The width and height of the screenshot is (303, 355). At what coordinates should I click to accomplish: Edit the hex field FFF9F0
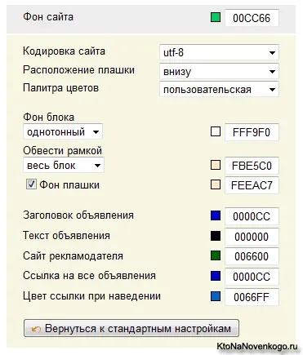[252, 132]
